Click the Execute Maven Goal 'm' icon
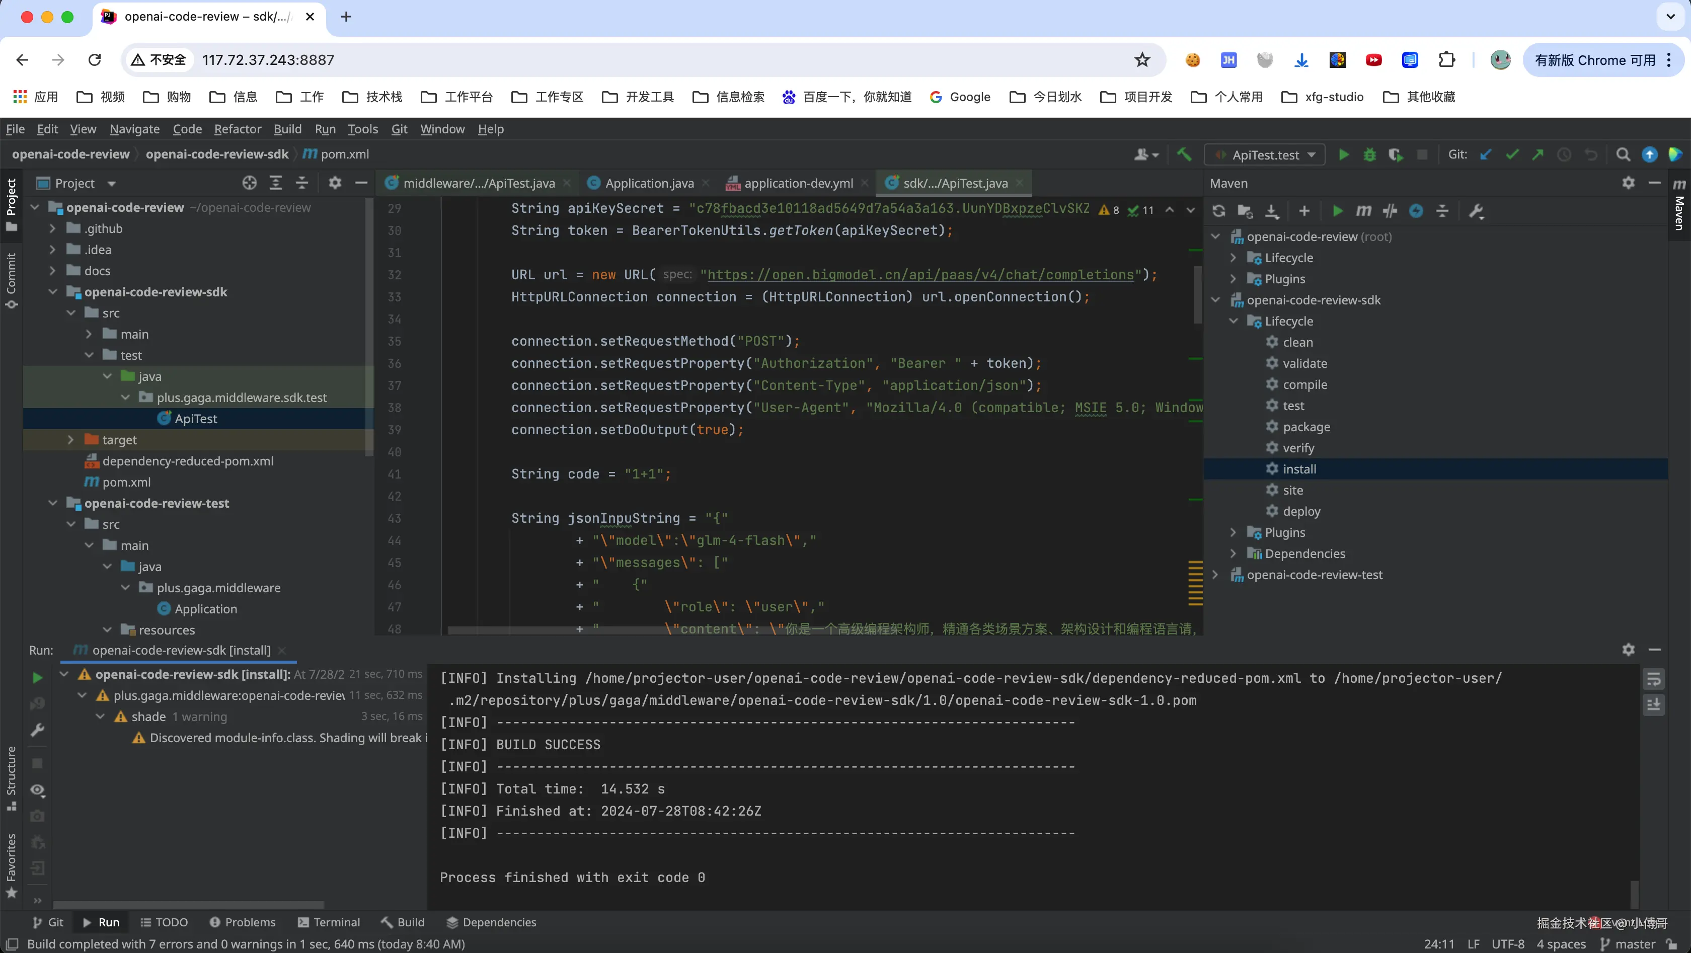The width and height of the screenshot is (1691, 953). (x=1363, y=211)
